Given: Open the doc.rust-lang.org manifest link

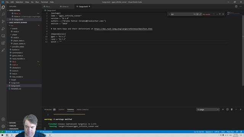Looking at the screenshot, I should click(123, 29).
